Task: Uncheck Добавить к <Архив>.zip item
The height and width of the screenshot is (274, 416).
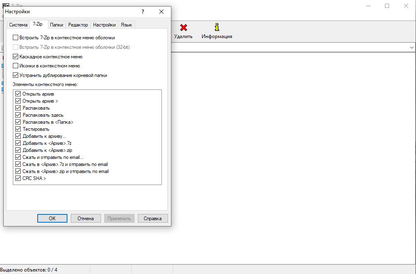Action: [x=18, y=150]
